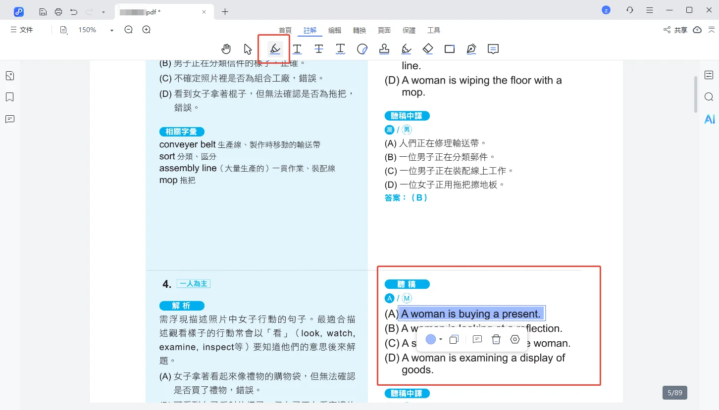This screenshot has height=410, width=719.
Task: Toggle the page thumbnails panel
Action: (9, 76)
